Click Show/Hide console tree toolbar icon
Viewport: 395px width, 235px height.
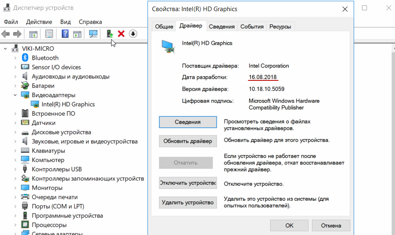[33, 34]
